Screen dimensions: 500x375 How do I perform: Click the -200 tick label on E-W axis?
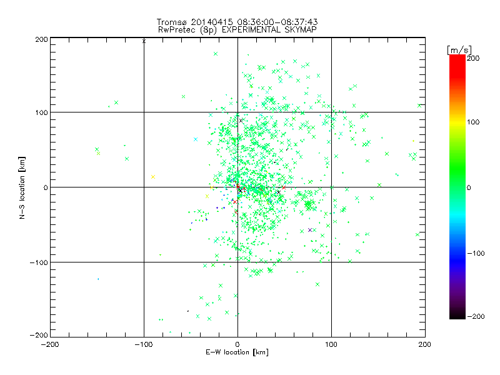coord(50,345)
